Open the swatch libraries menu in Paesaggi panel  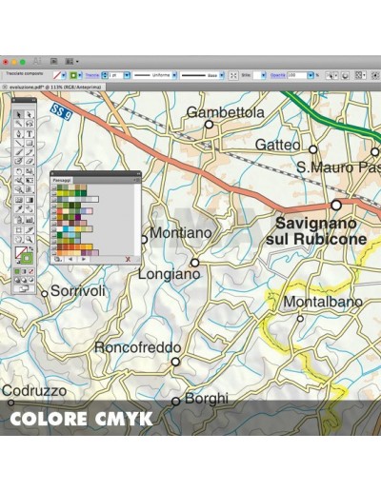pyautogui.click(x=58, y=259)
